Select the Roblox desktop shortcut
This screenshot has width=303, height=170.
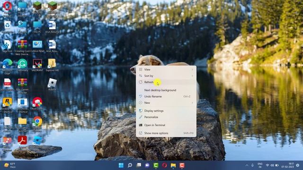click(x=52, y=84)
